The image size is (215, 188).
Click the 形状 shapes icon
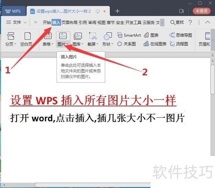[108, 36]
